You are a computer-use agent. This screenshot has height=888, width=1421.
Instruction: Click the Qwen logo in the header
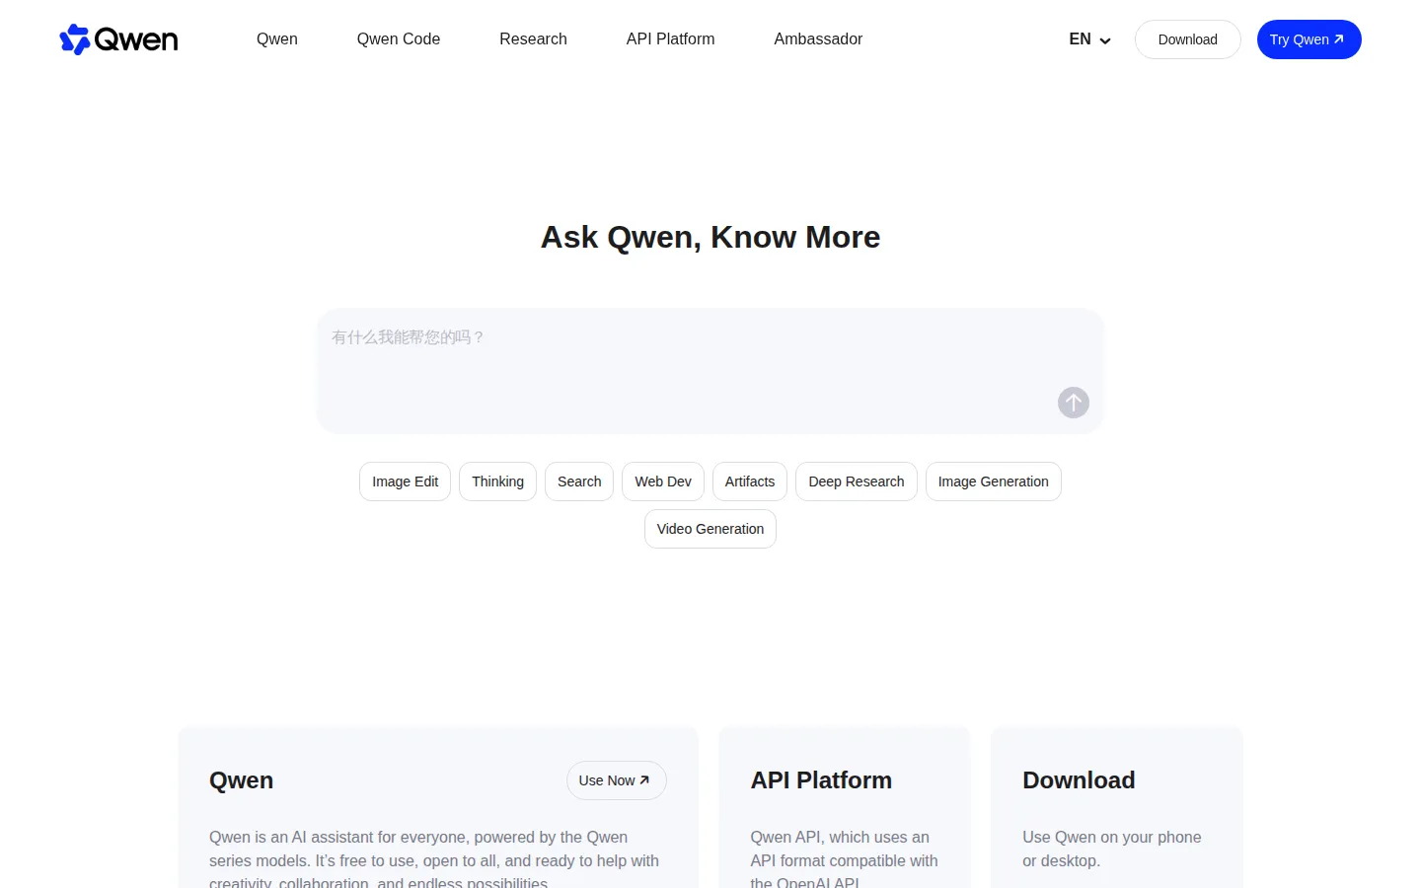(118, 39)
